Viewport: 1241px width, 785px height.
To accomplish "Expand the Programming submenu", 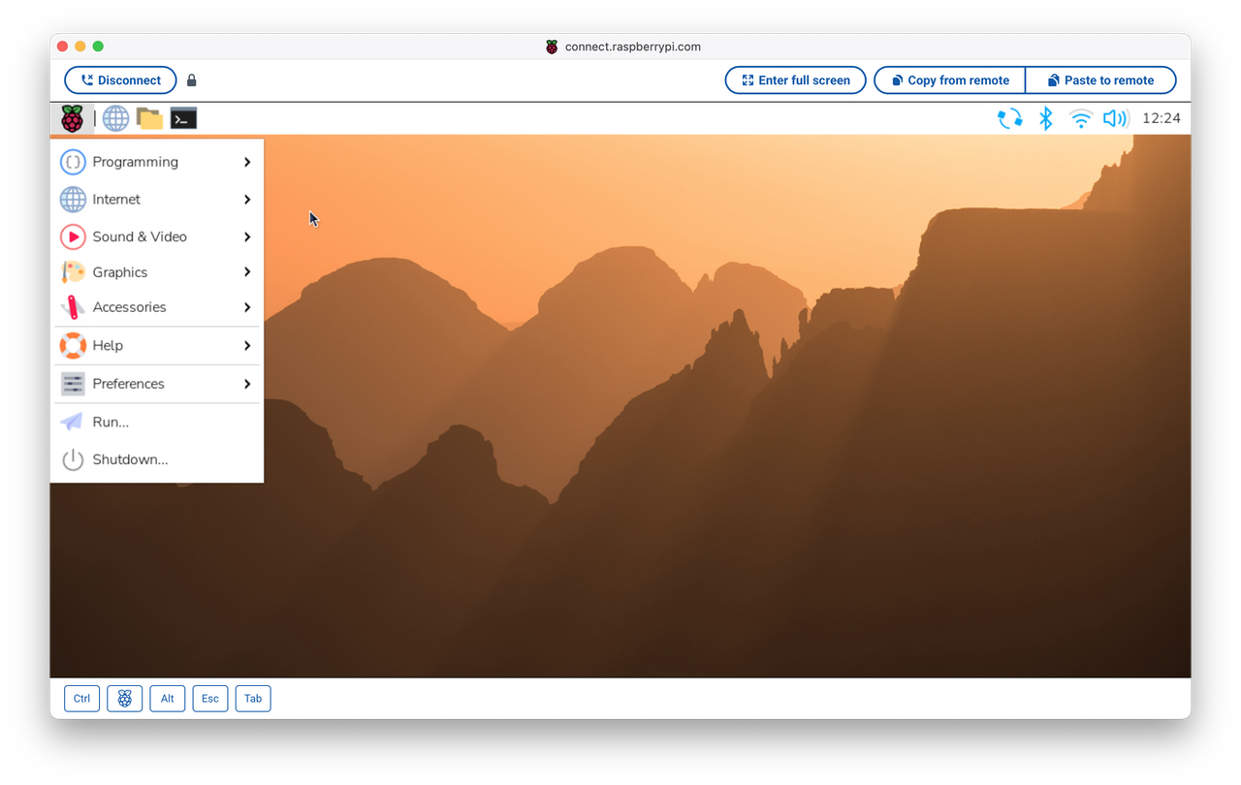I will click(135, 162).
